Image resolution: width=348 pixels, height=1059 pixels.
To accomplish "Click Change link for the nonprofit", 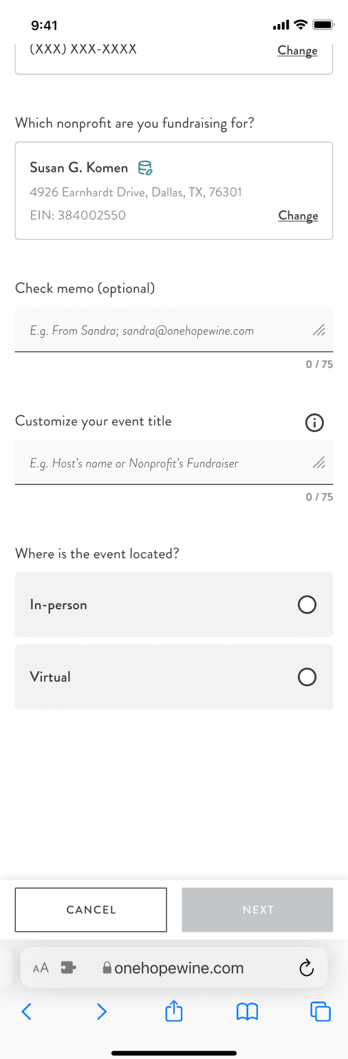I will pos(298,216).
